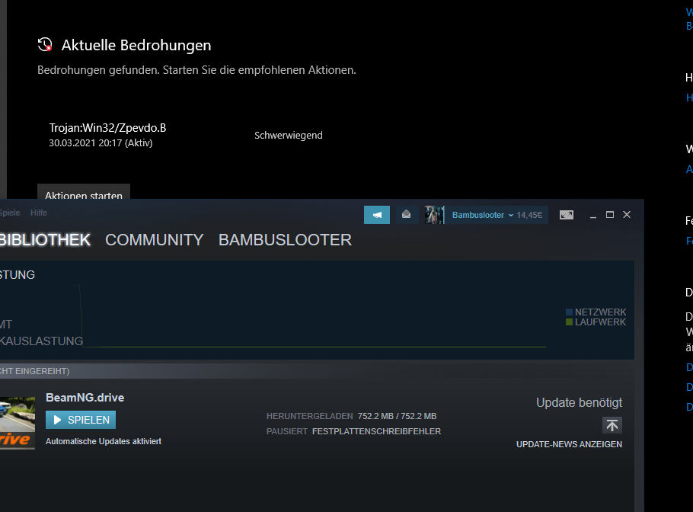The image size is (693, 512).
Task: Open the Spiele menu in Steam
Action: point(10,213)
